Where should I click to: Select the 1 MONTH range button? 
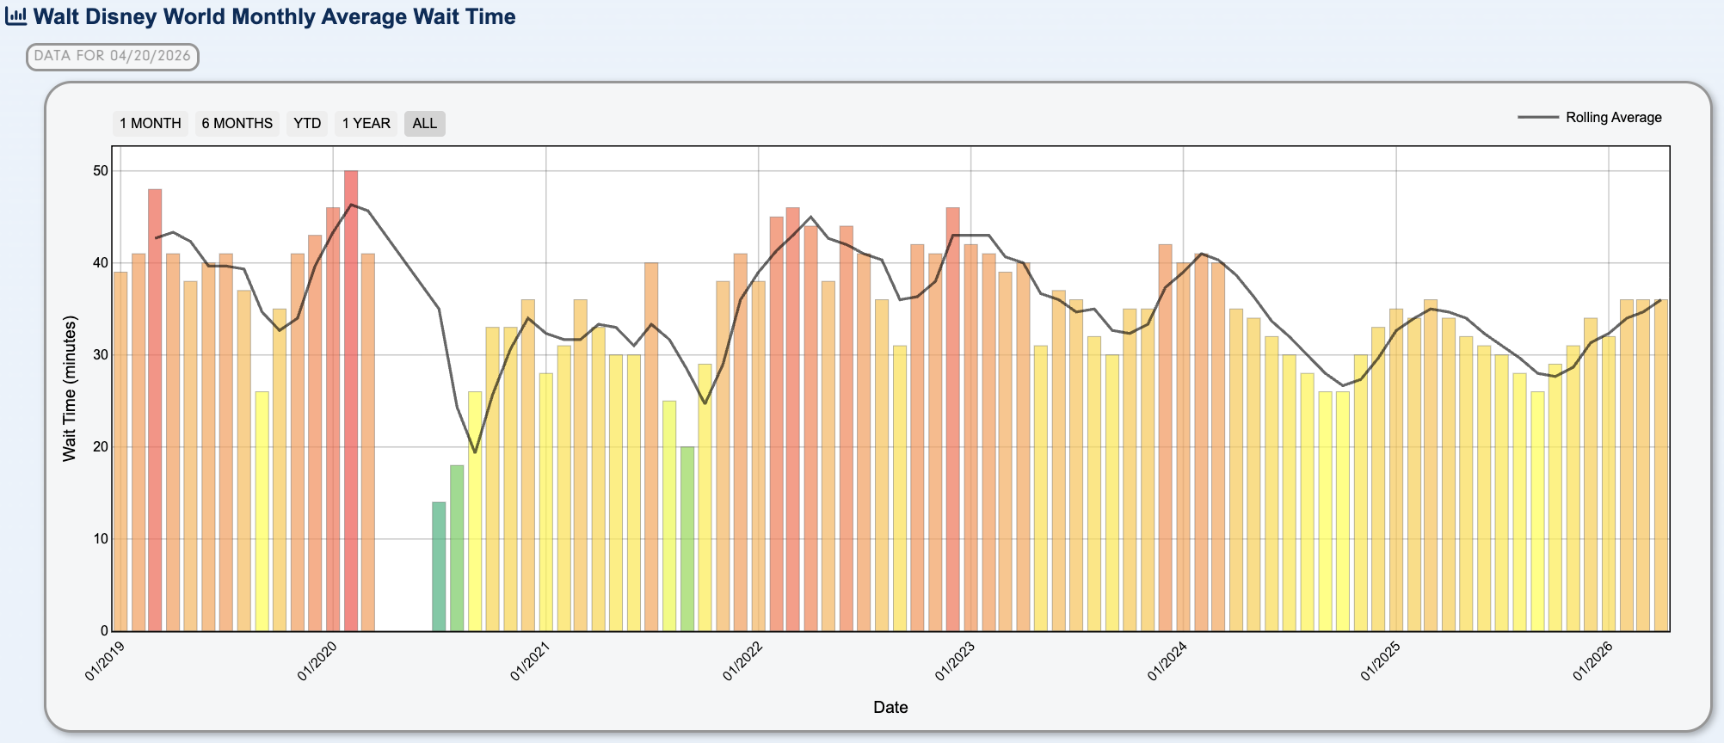151,124
